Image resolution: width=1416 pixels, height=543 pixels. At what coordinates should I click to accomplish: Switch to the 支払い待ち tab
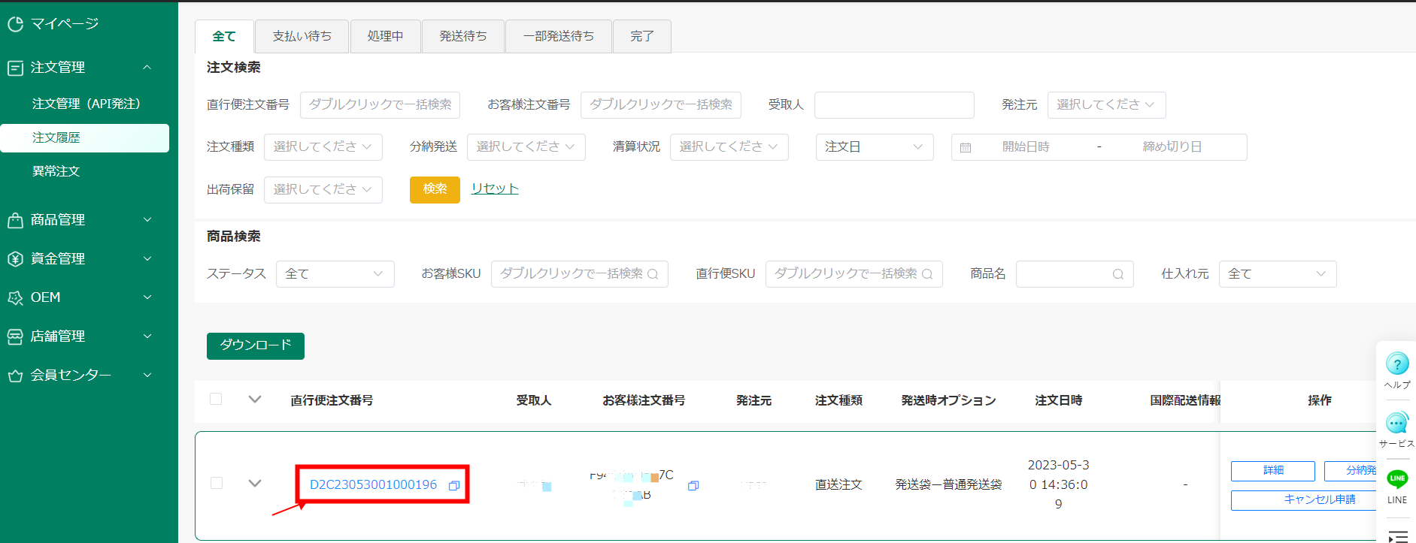[302, 36]
